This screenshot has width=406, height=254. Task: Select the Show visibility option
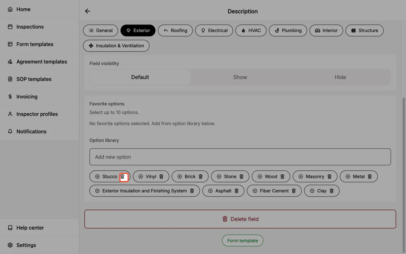coord(240,77)
